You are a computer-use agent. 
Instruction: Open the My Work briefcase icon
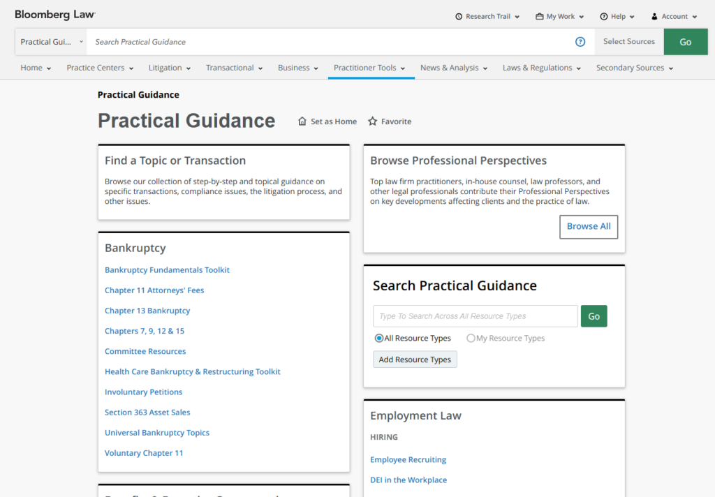pyautogui.click(x=540, y=17)
